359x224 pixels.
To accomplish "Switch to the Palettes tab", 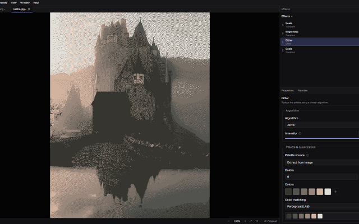I will pos(302,91).
